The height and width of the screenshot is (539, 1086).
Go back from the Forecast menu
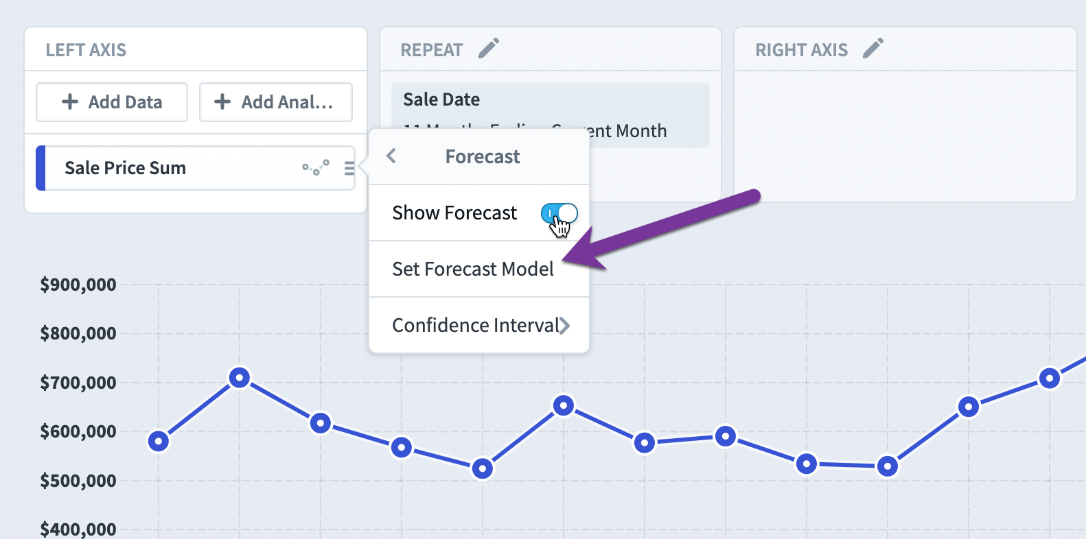[391, 156]
